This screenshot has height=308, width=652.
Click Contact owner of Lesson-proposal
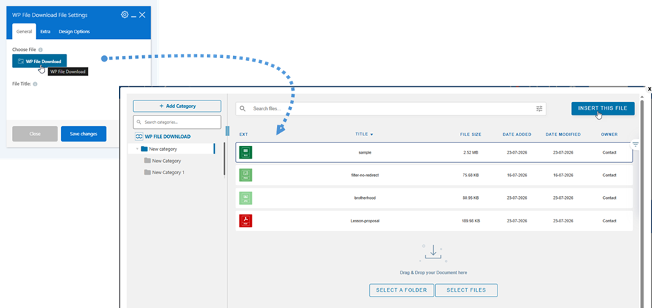click(x=609, y=221)
